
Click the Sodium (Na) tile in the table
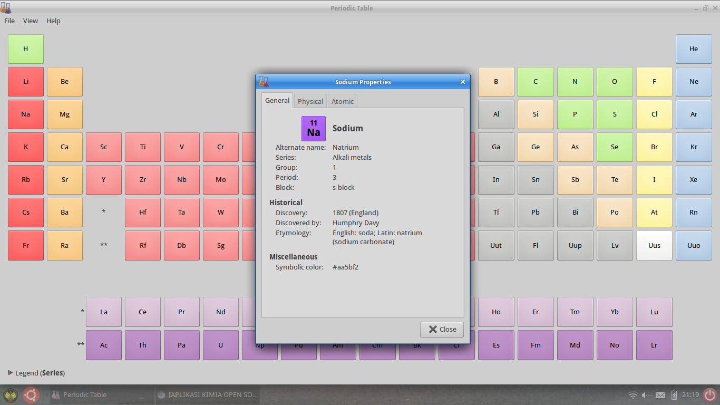pos(26,114)
